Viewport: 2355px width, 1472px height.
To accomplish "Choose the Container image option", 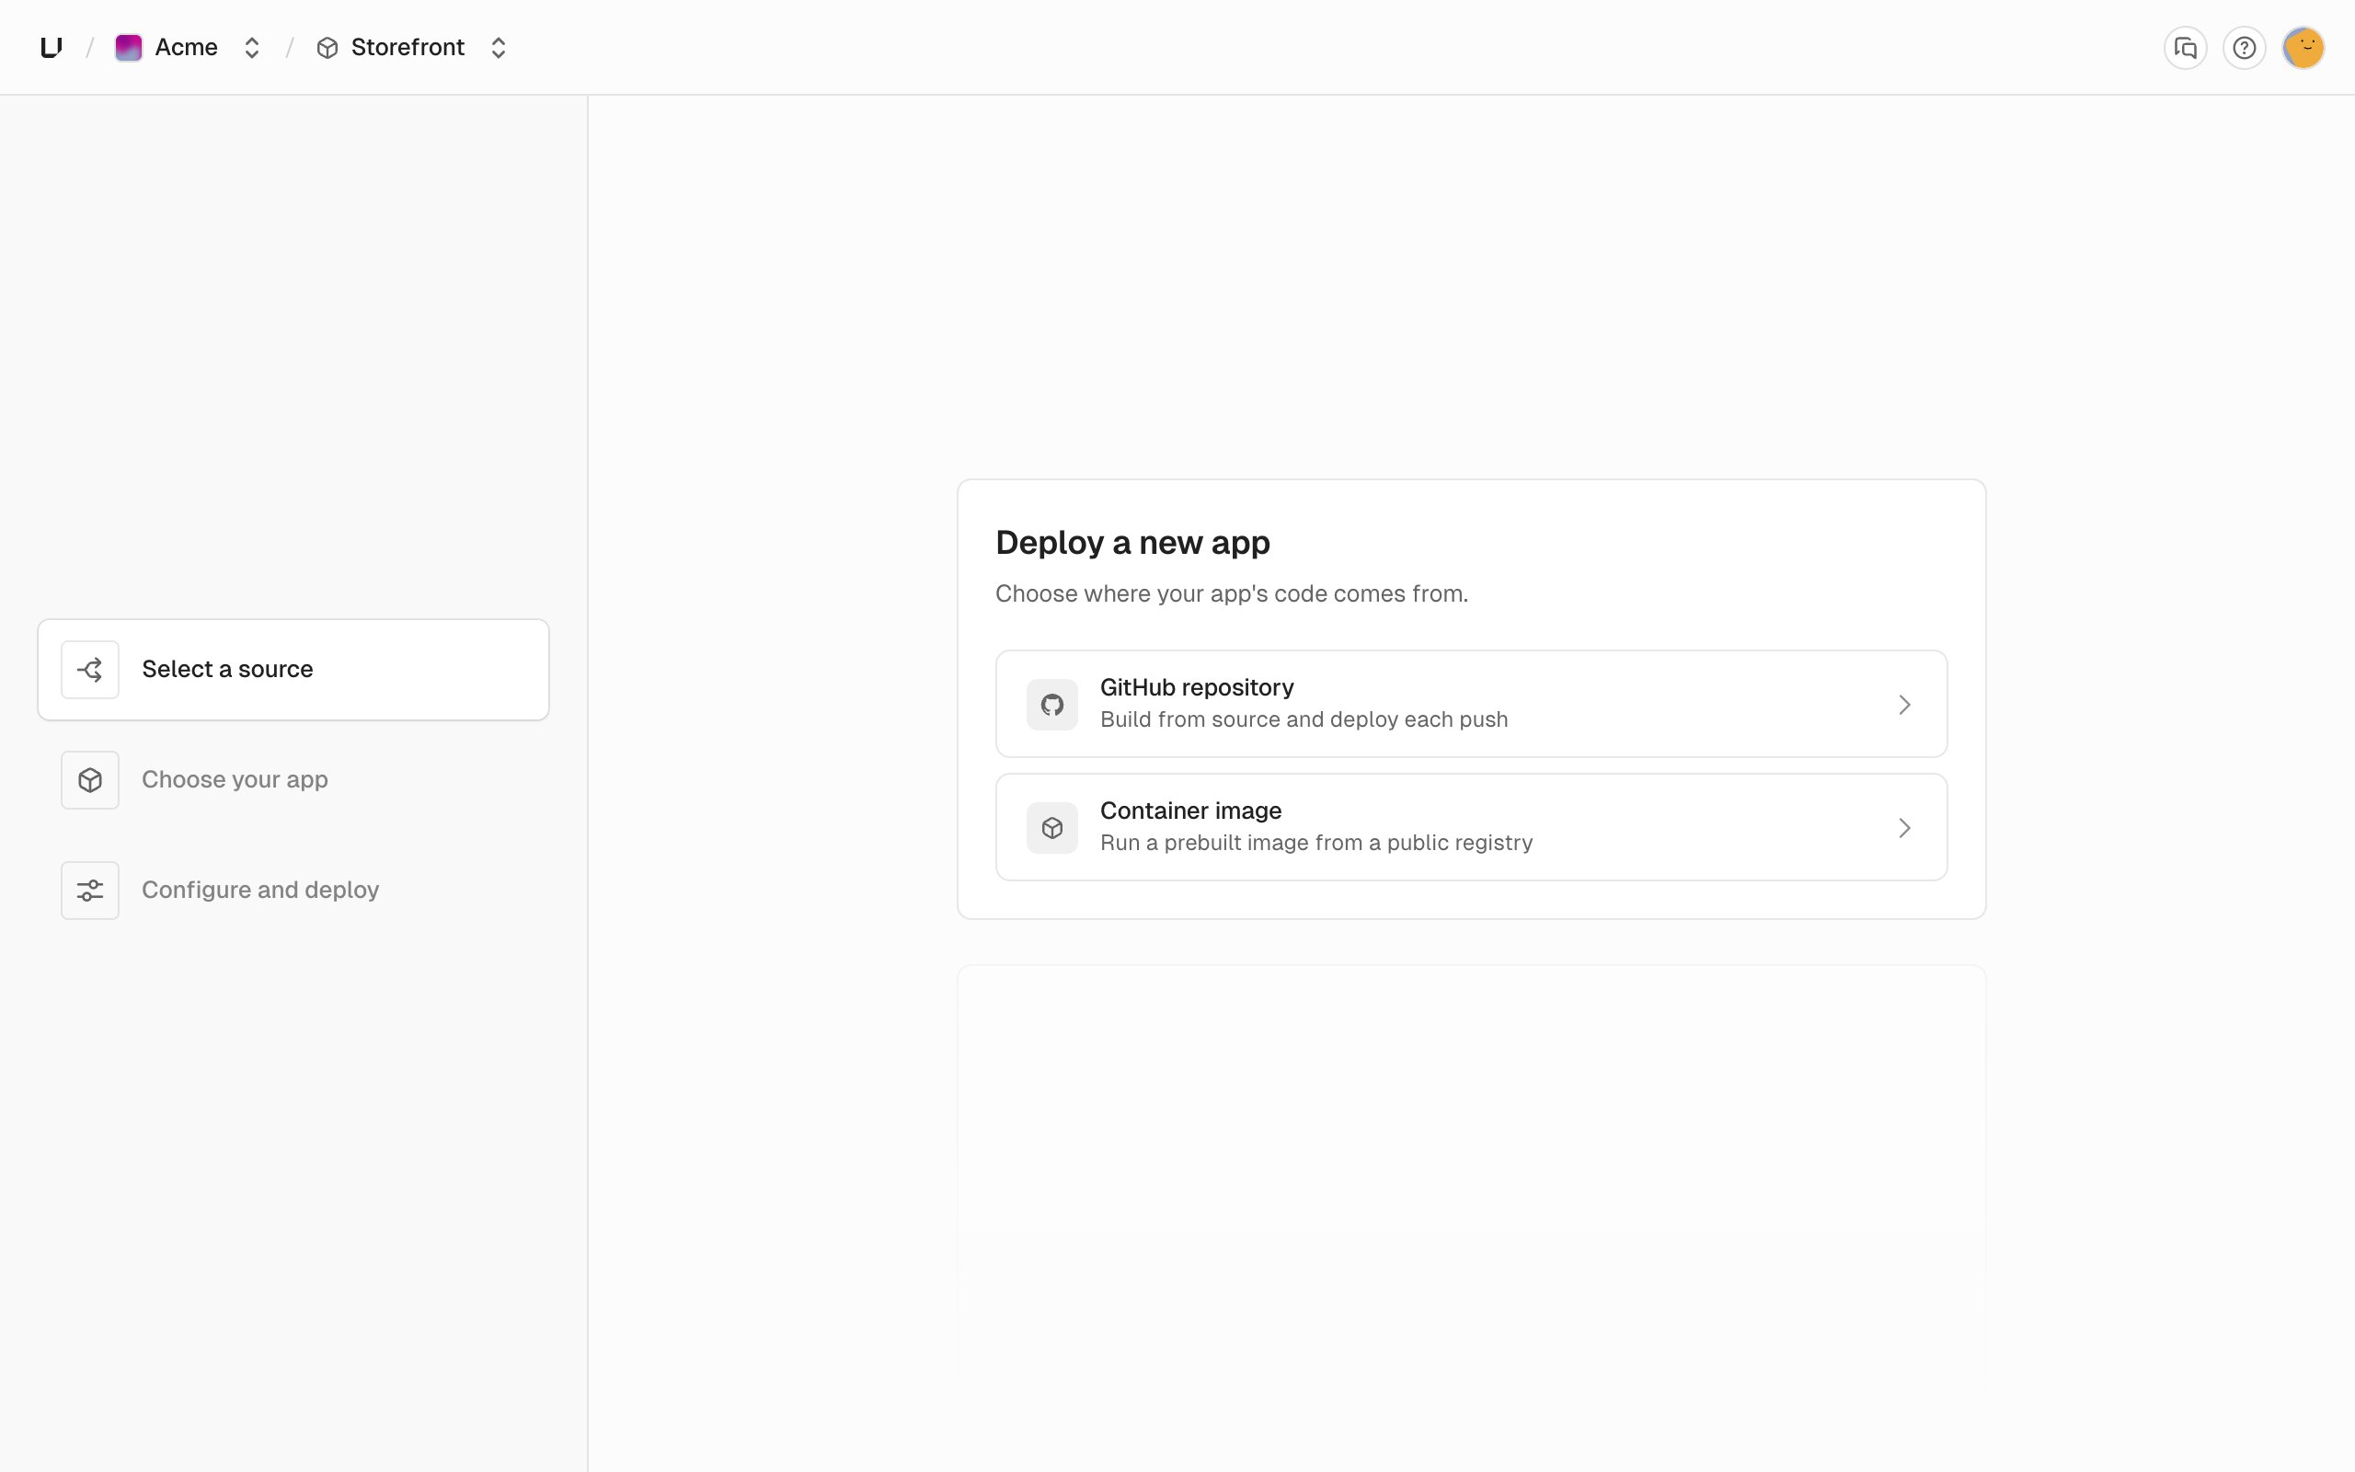I will [x=1470, y=827].
